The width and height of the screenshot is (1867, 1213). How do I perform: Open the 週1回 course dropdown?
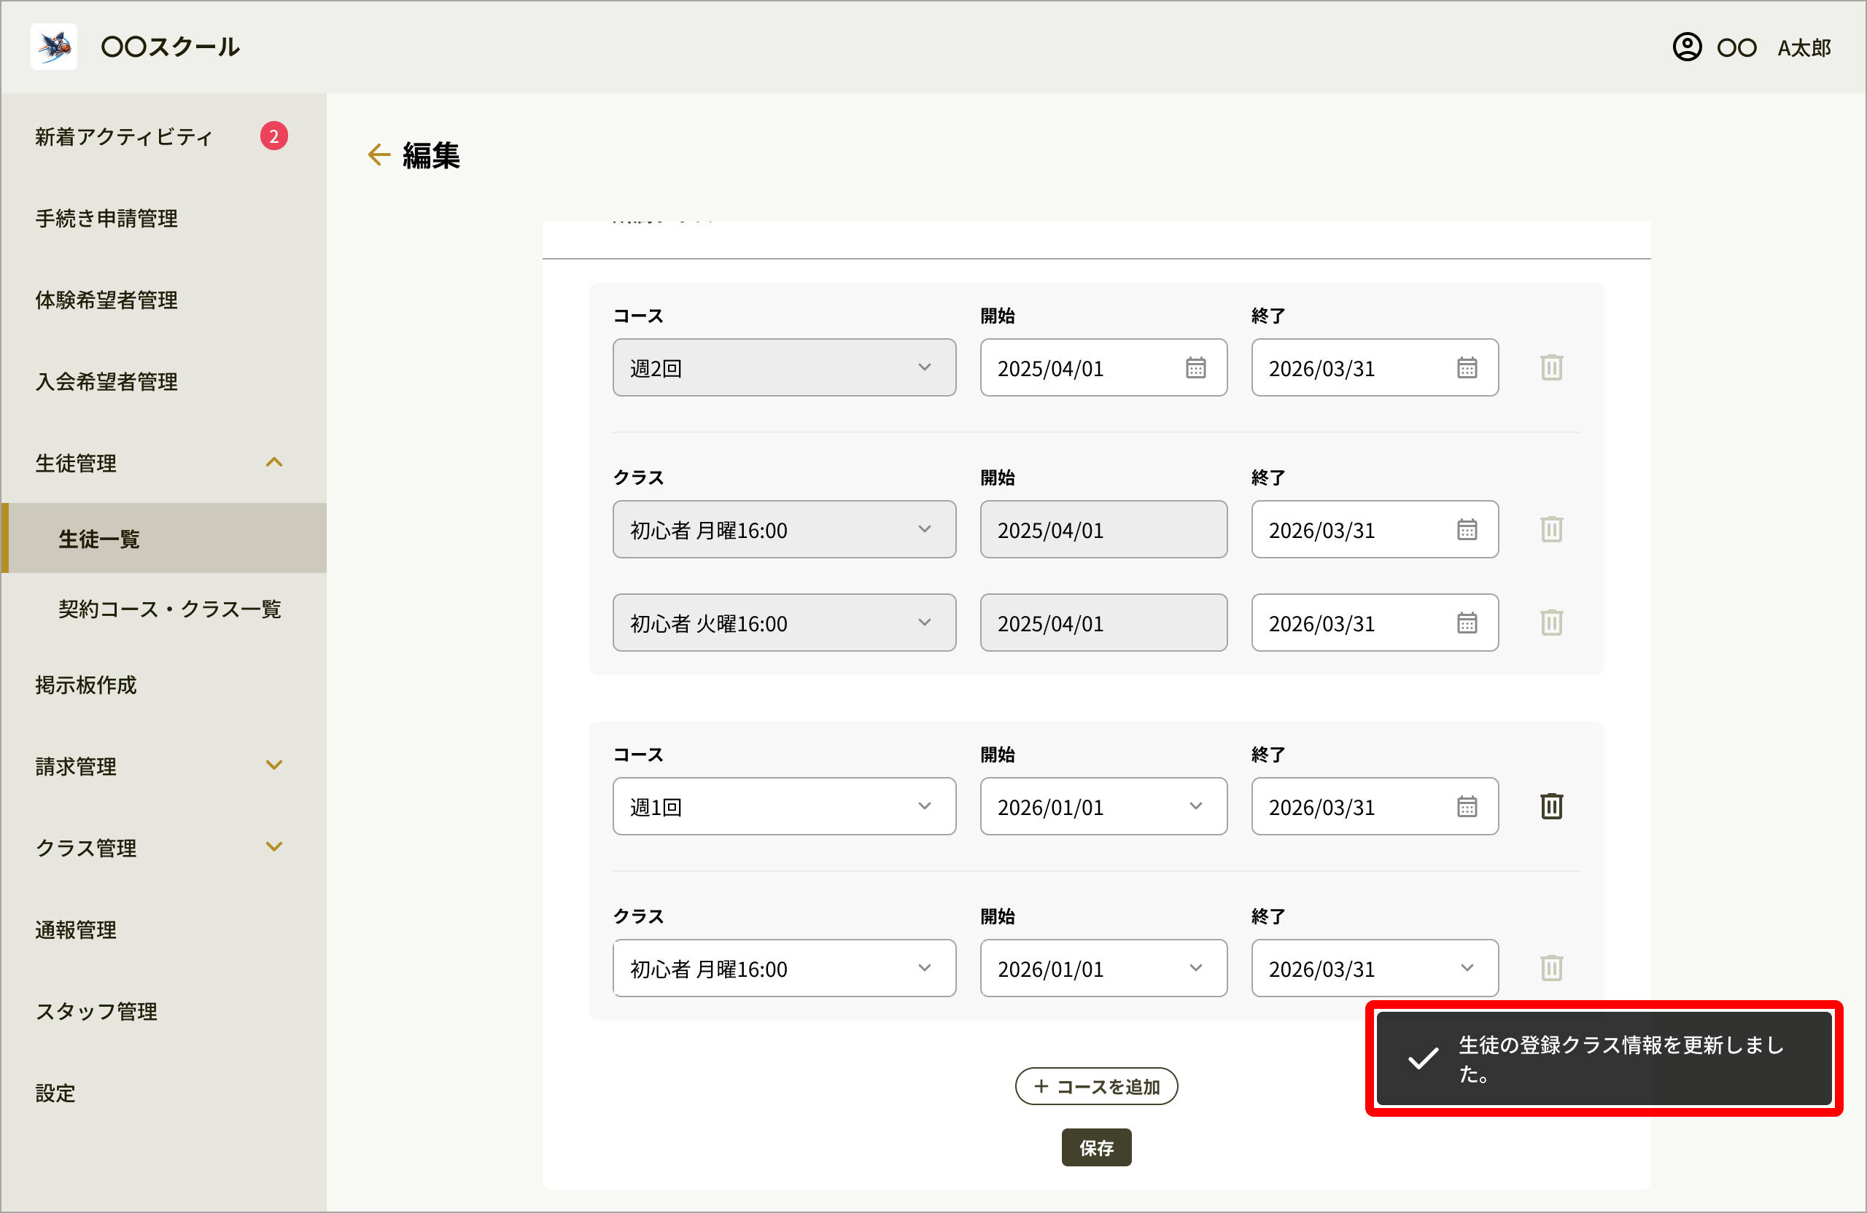(x=784, y=806)
